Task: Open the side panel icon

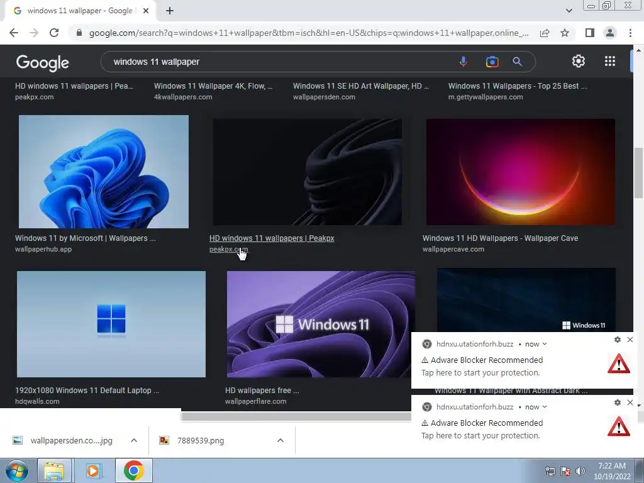Action: pos(589,33)
